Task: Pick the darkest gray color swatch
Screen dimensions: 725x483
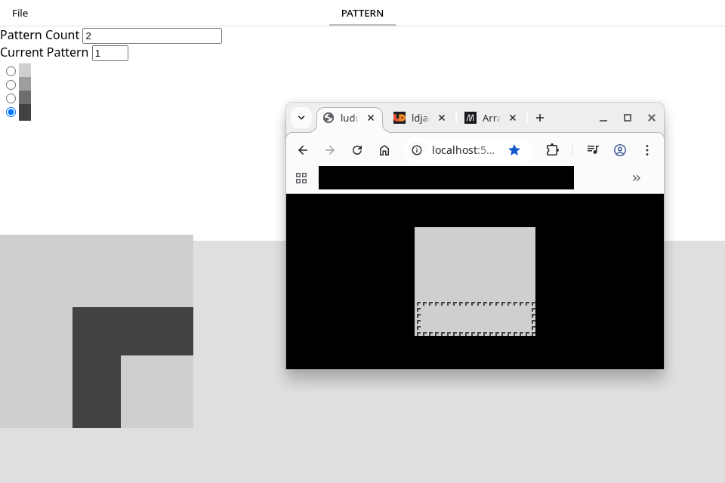Action: (x=25, y=112)
